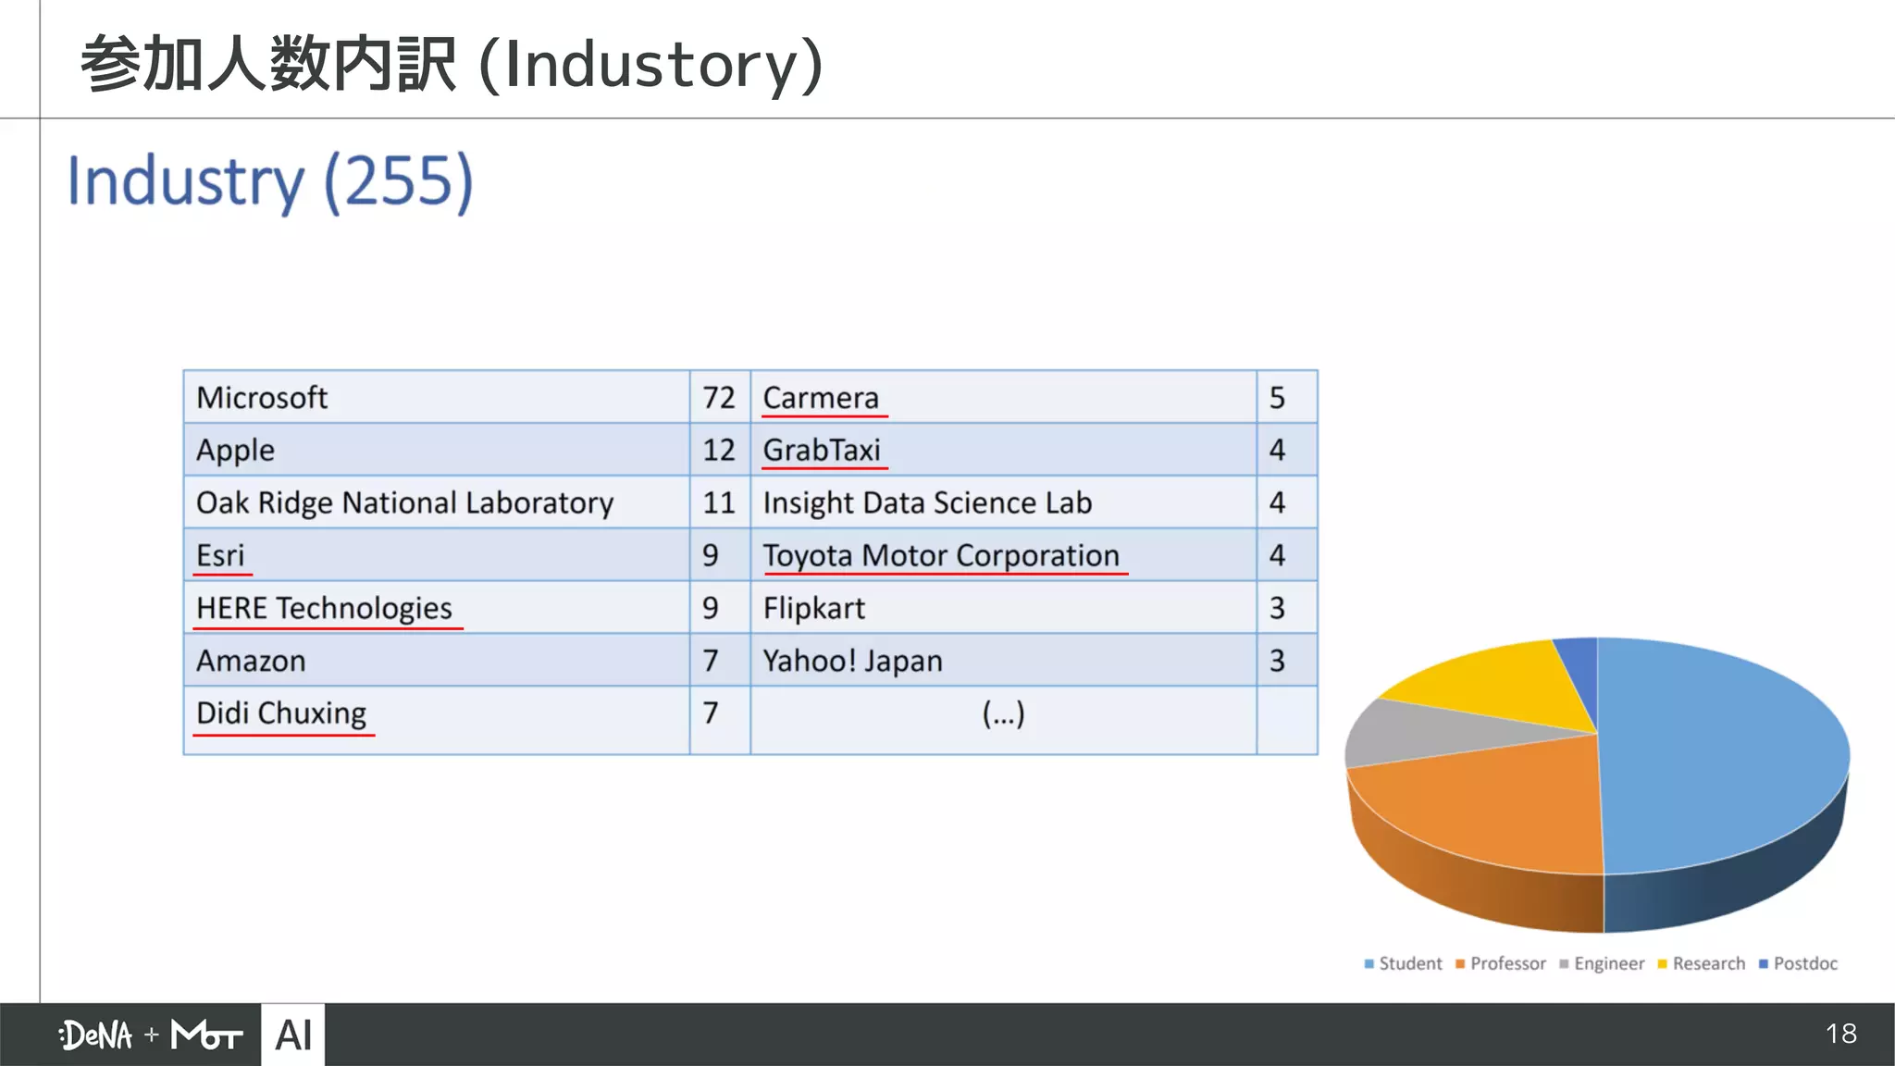Click the Industry (255) heading
Image resolution: width=1895 pixels, height=1066 pixels.
(x=270, y=181)
